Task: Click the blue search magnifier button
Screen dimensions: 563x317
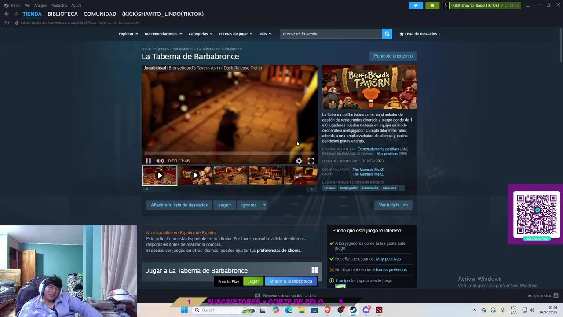Action: point(387,33)
